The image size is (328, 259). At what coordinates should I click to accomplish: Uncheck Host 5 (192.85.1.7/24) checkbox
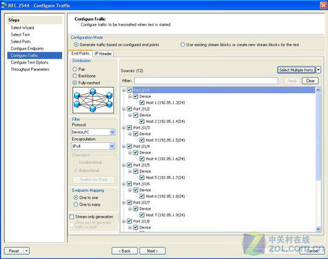tap(142, 178)
